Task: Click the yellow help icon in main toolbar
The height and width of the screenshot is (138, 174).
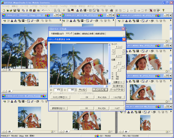Action: point(163,10)
